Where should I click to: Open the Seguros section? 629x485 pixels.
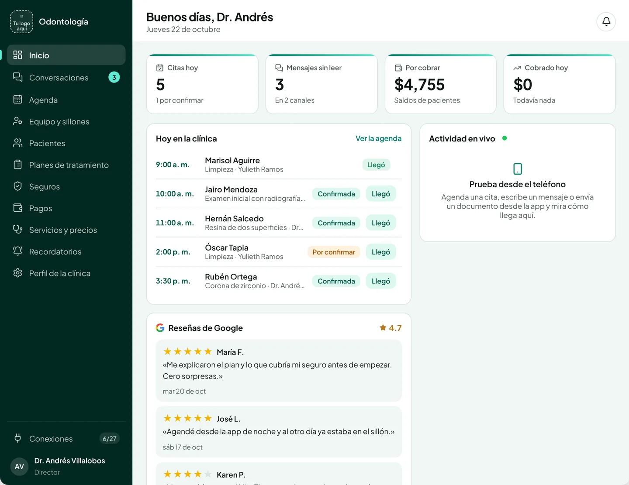(66, 186)
